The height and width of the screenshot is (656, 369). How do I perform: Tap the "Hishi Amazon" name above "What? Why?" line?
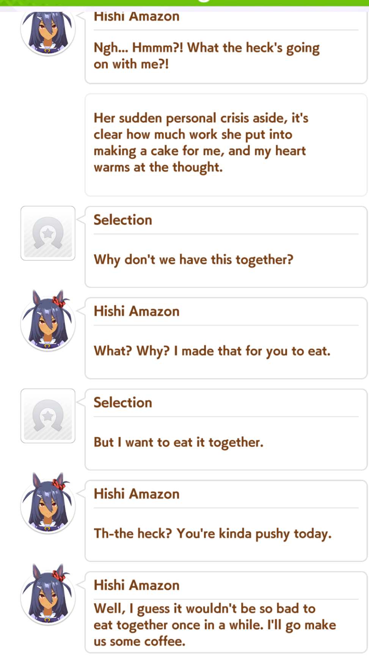137,311
